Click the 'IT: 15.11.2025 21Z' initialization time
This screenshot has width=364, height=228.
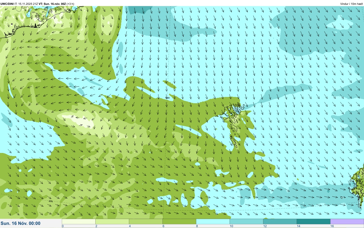click(26, 4)
